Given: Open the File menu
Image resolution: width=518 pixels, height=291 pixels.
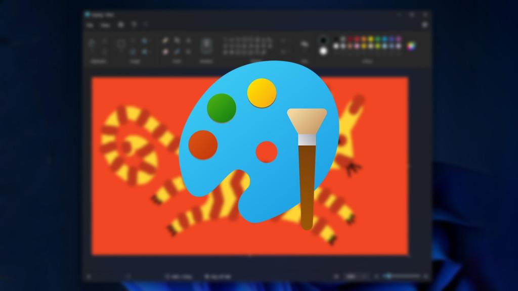Looking at the screenshot, I should [x=90, y=25].
